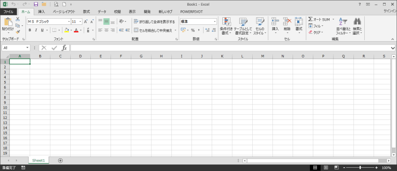Click the Increase Decimal icon
Viewport: 397px width, 171px height.
point(207,30)
